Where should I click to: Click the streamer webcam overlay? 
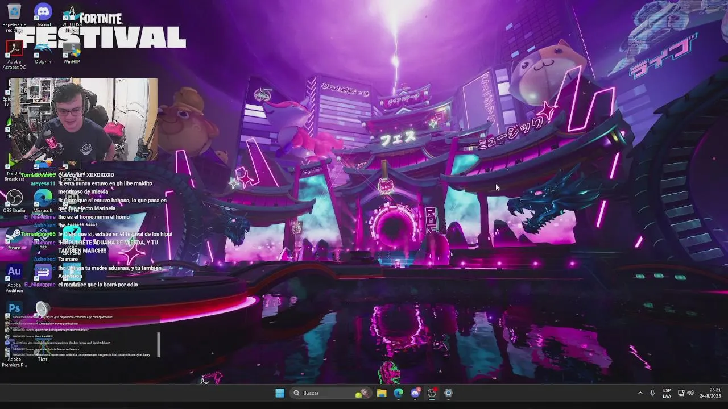[x=83, y=120]
